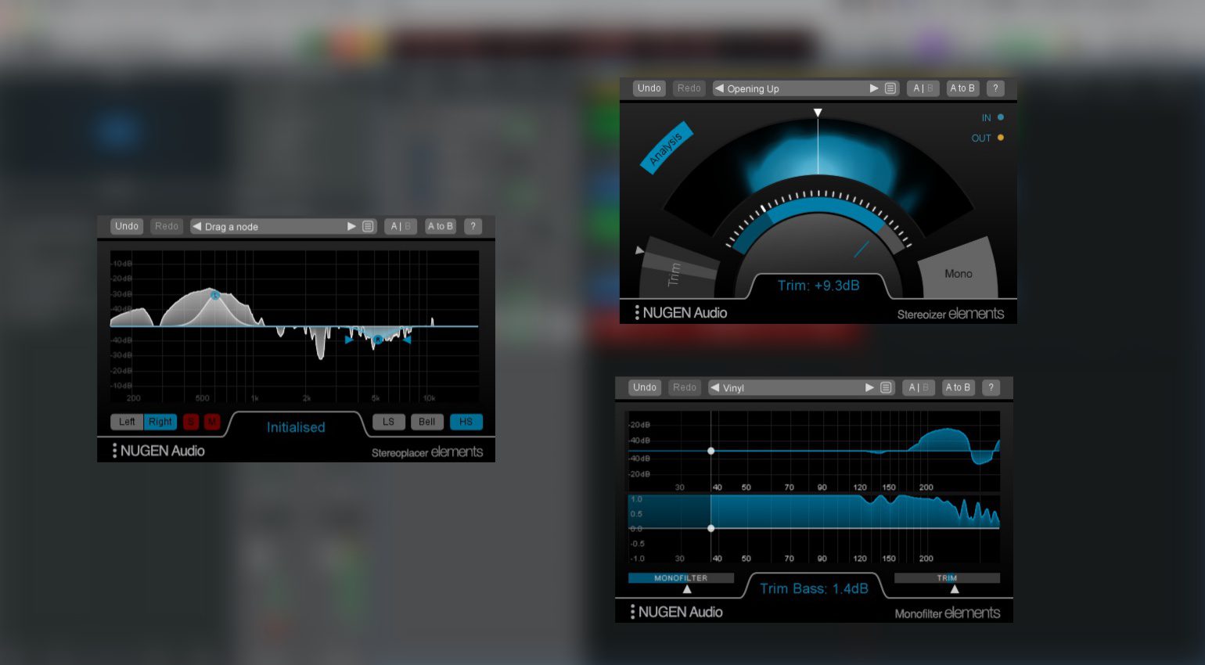Click the right-pointing width handle by the R node
Screen dimensions: 1205x665
(349, 340)
